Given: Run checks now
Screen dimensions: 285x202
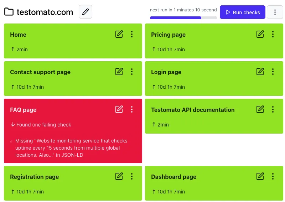Looking at the screenshot, I should tap(243, 12).
